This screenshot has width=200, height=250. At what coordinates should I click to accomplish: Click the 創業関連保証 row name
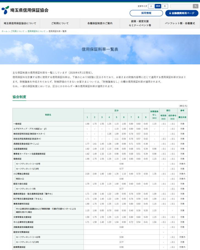coord(20,247)
